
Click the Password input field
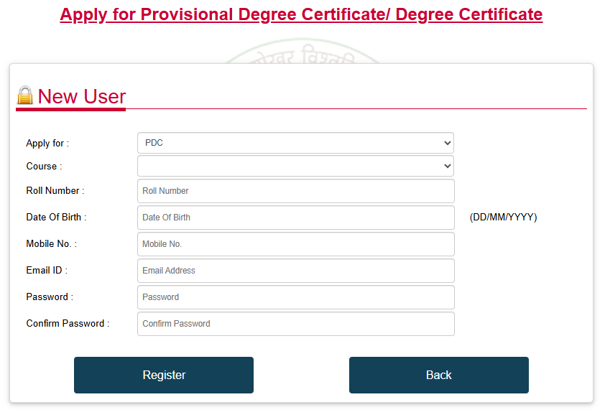click(x=295, y=297)
